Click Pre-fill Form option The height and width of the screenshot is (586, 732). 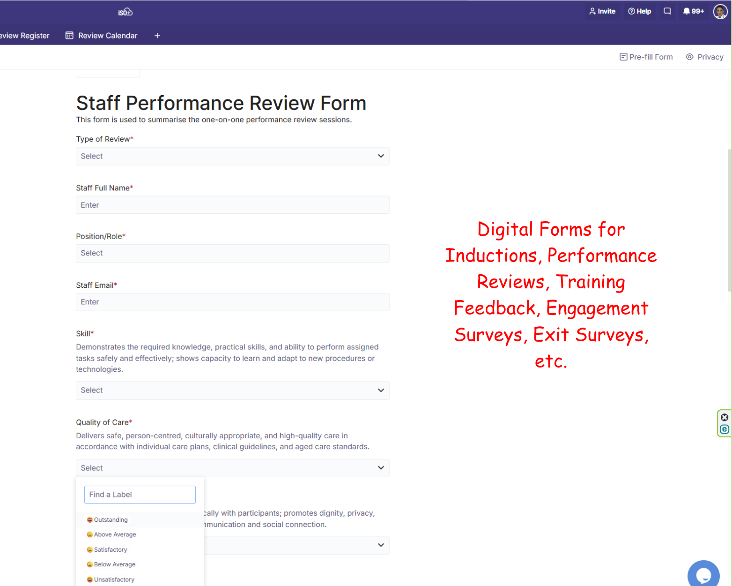(x=646, y=57)
